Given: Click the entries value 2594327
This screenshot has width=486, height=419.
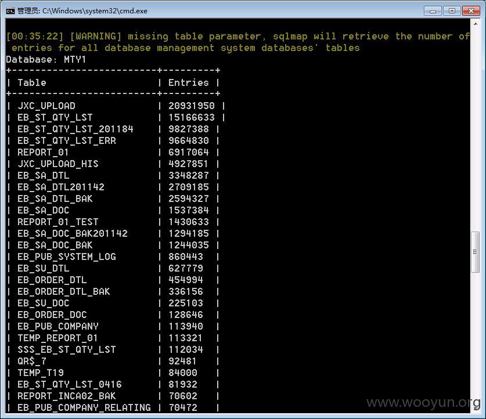Looking at the screenshot, I should [x=189, y=198].
